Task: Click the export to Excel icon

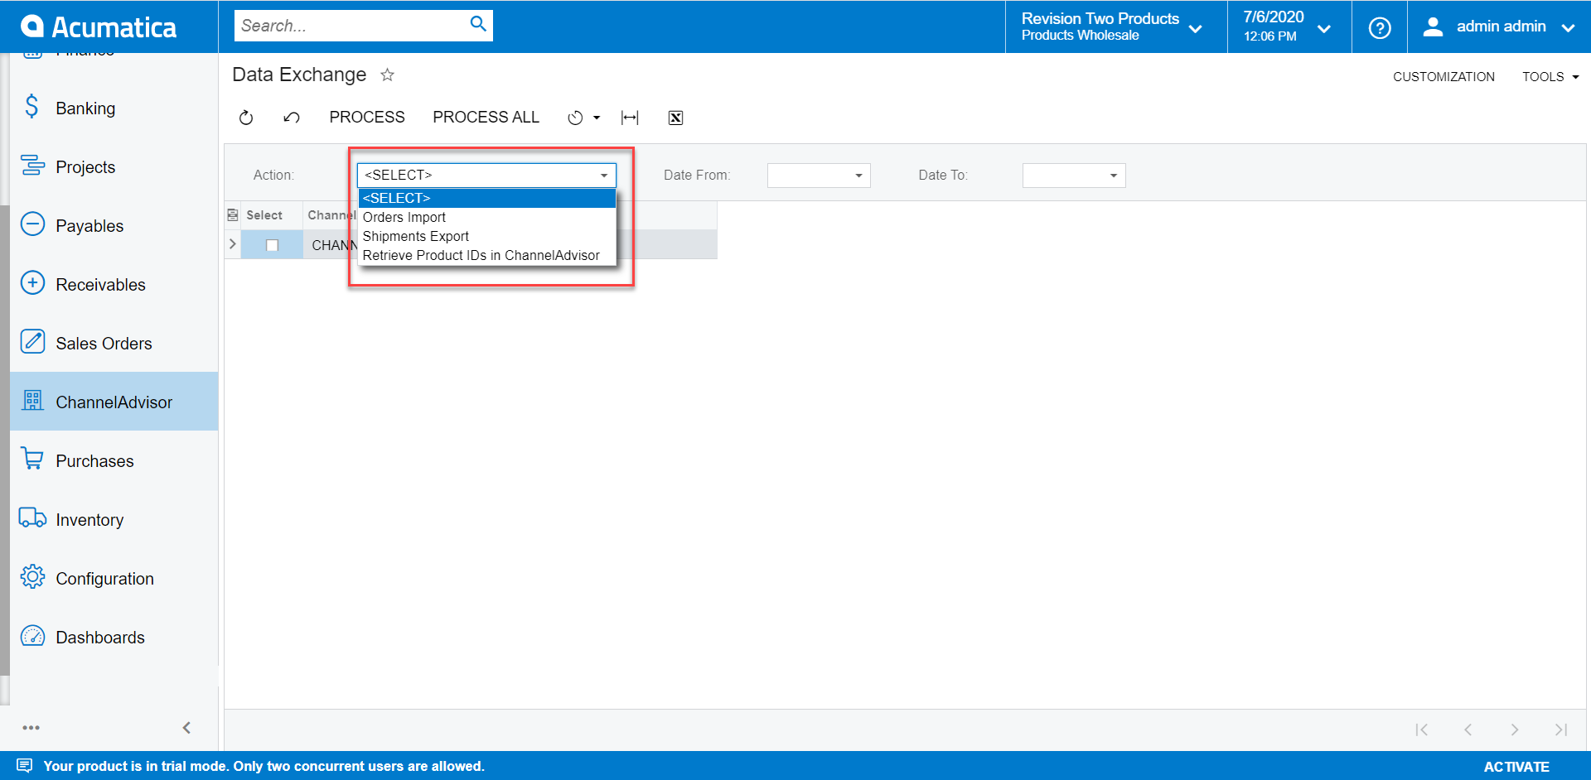Action: pos(675,118)
